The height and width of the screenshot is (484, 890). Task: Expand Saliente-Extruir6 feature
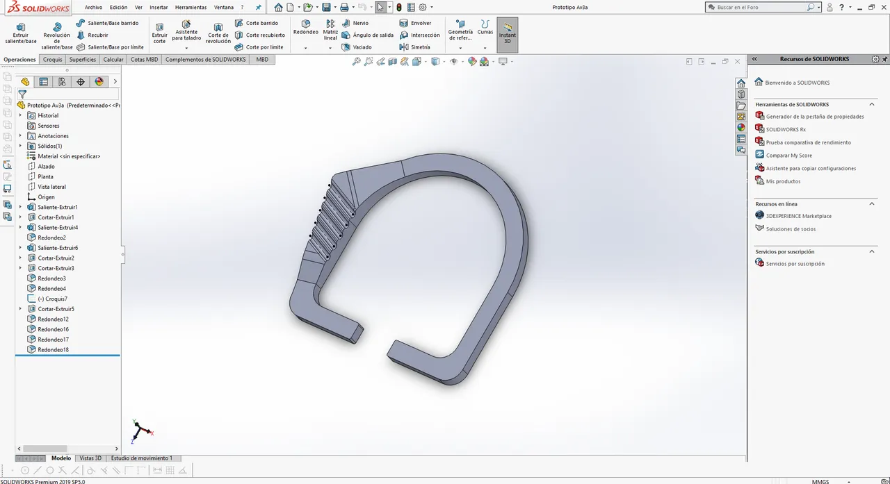point(20,248)
